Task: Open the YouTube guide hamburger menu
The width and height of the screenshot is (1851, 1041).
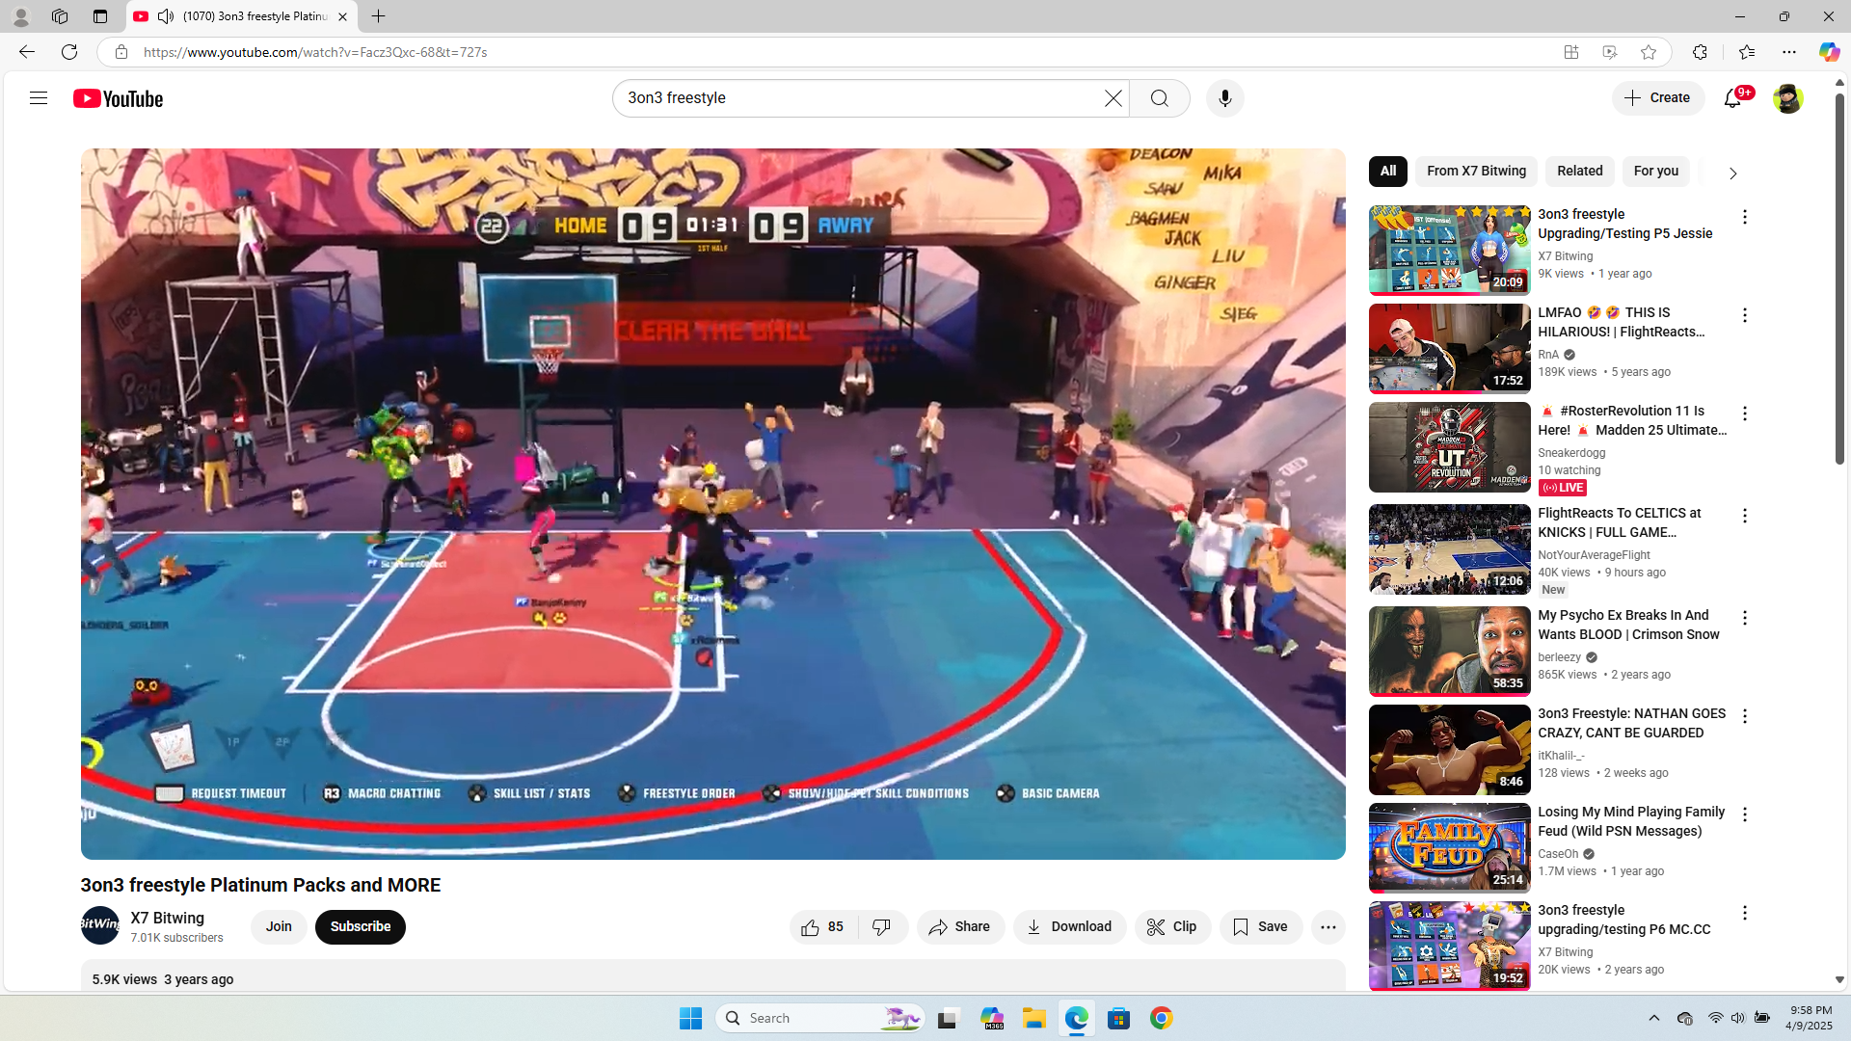Action: [x=39, y=98]
